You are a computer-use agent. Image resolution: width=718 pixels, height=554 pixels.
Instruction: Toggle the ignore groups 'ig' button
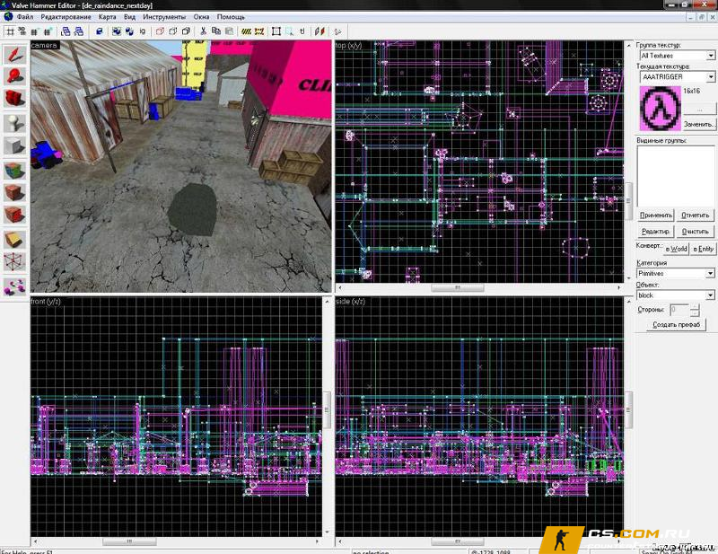pyautogui.click(x=143, y=31)
